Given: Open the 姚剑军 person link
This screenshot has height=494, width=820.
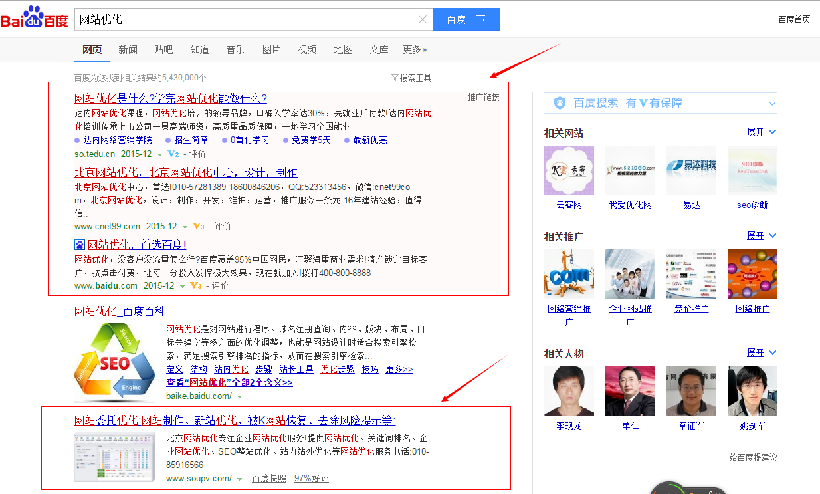Looking at the screenshot, I should tap(752, 426).
